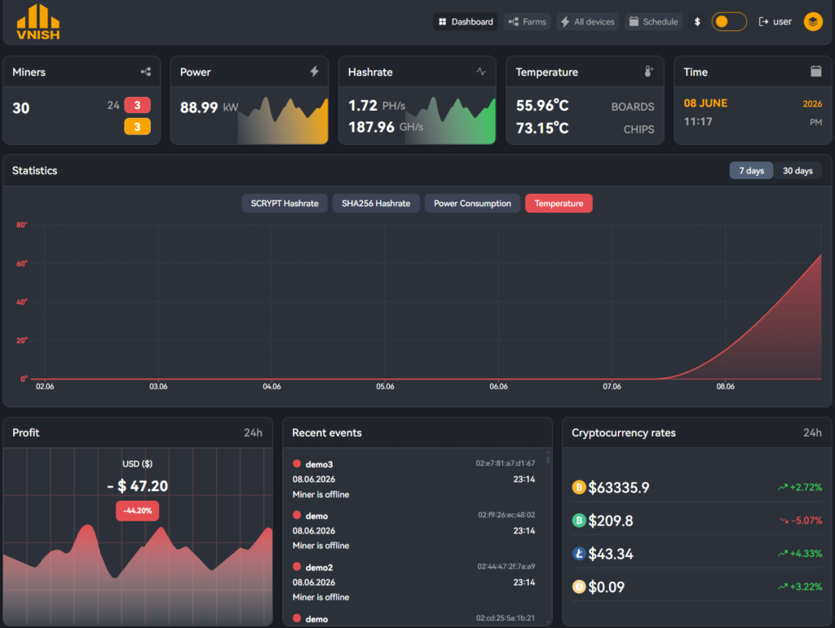Screen dimensions: 835x628
Task: Click the demo3 offline event
Action: tap(413, 479)
